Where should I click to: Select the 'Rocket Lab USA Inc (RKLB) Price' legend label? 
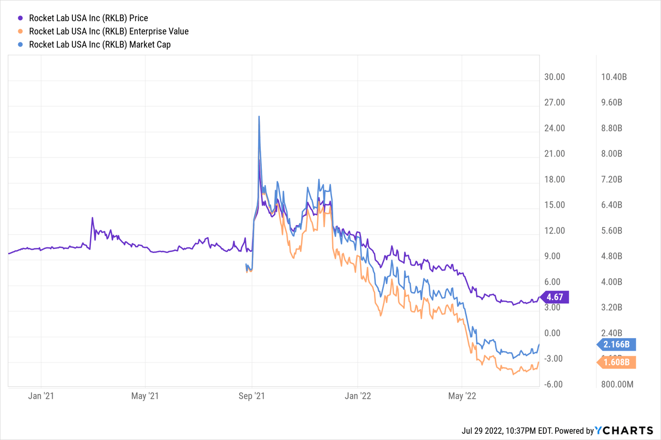click(88, 18)
